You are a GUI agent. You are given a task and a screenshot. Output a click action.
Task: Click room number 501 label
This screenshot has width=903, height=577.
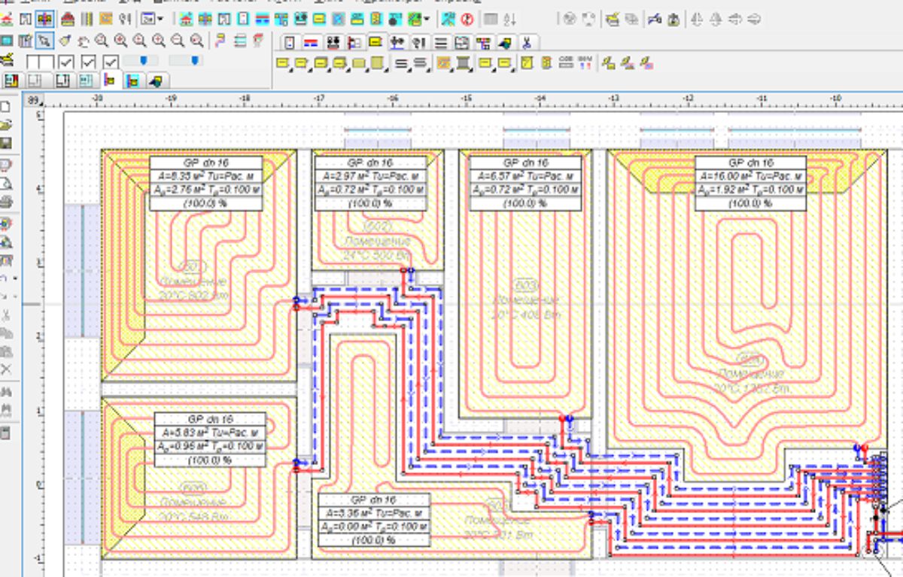pyautogui.click(x=194, y=267)
